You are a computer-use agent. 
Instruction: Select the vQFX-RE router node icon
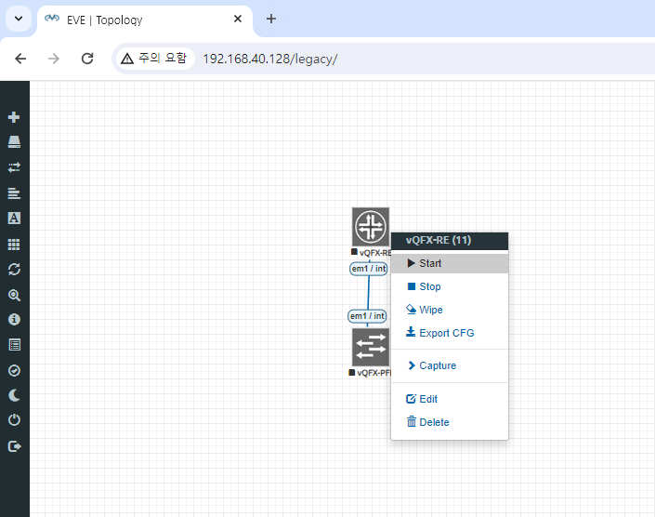(x=371, y=227)
